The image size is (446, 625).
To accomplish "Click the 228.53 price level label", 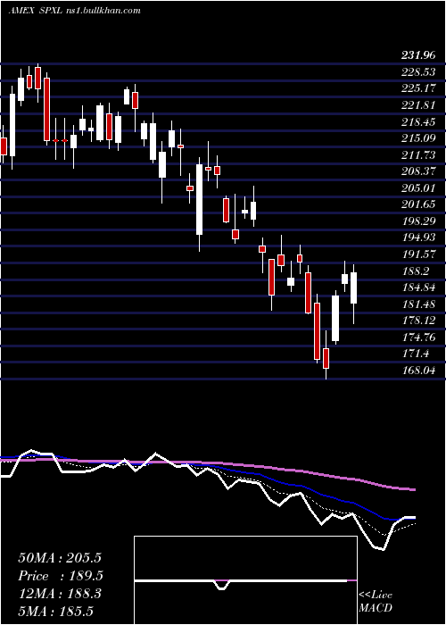I will 418,72.
